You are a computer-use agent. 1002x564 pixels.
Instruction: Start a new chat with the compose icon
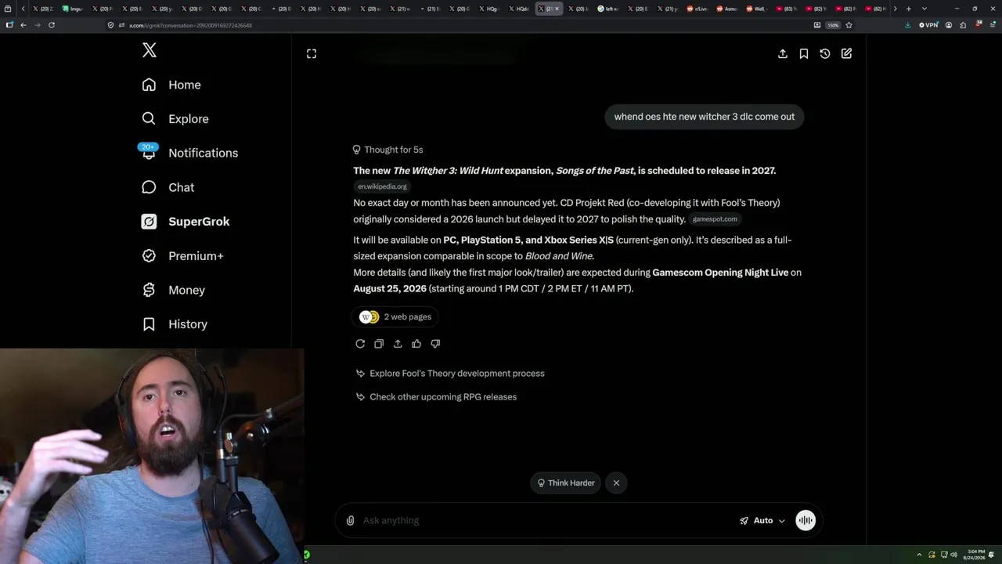846,53
